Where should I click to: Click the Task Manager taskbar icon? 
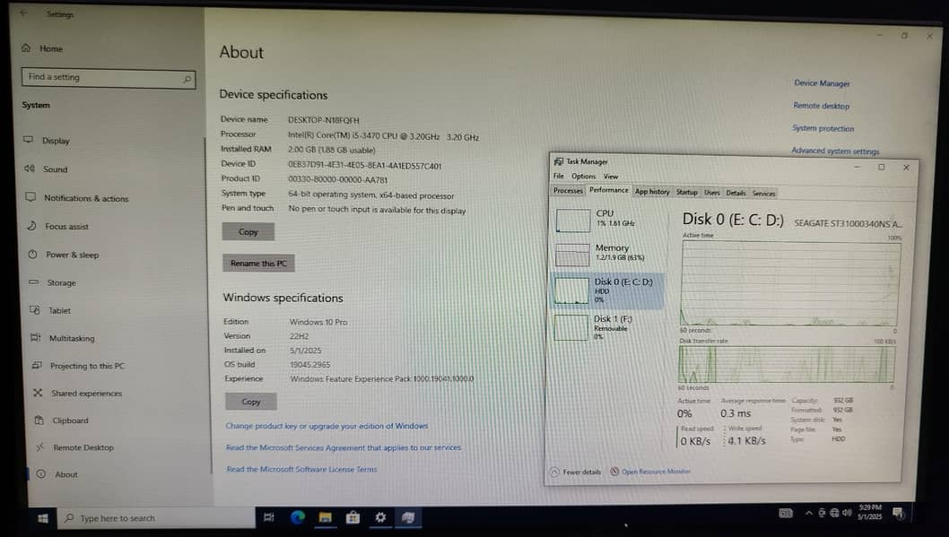[x=408, y=517]
